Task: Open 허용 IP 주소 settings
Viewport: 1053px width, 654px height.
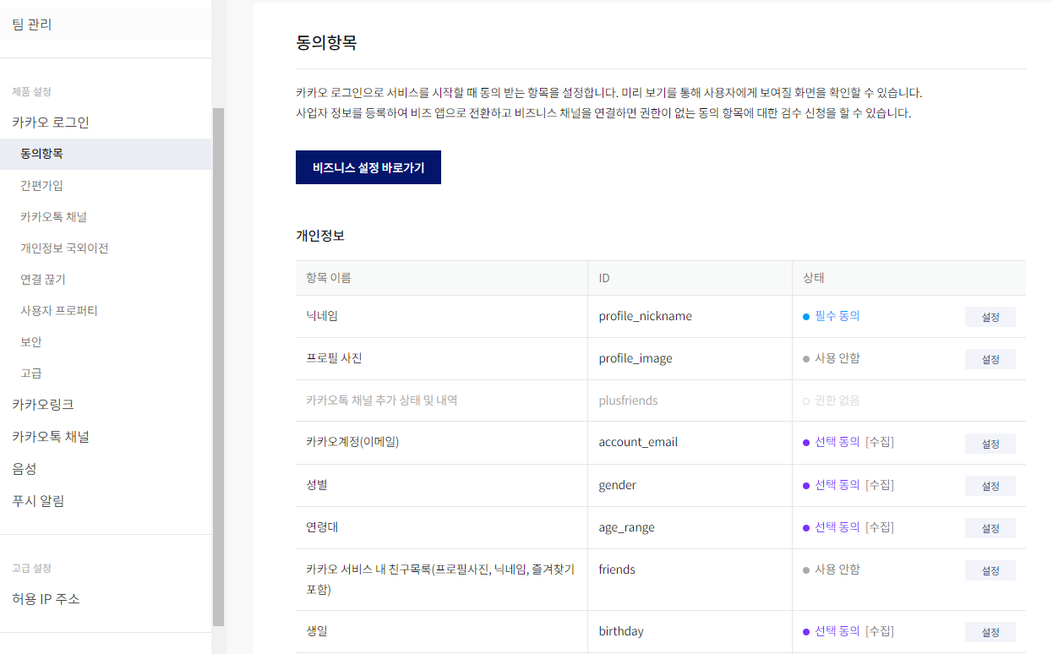Action: point(46,598)
